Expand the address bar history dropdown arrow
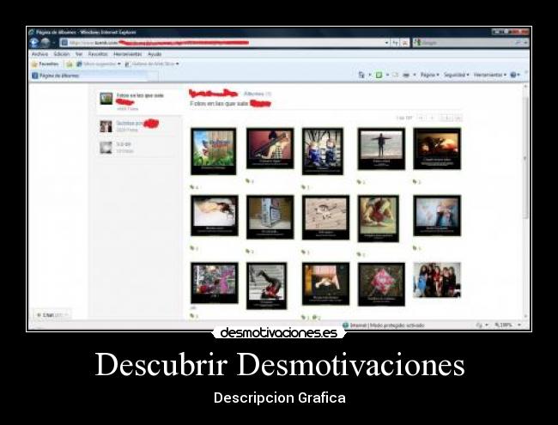558x425 pixels. click(x=387, y=43)
